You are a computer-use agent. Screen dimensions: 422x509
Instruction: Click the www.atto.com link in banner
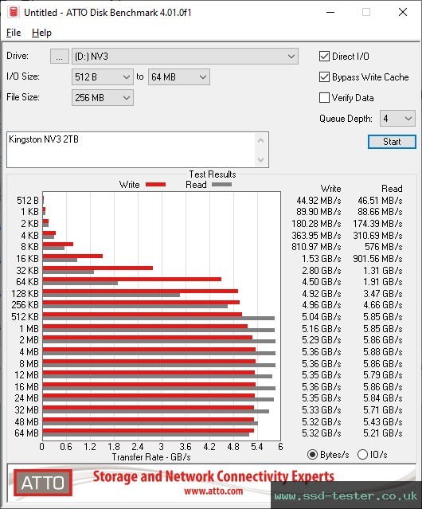(213, 491)
